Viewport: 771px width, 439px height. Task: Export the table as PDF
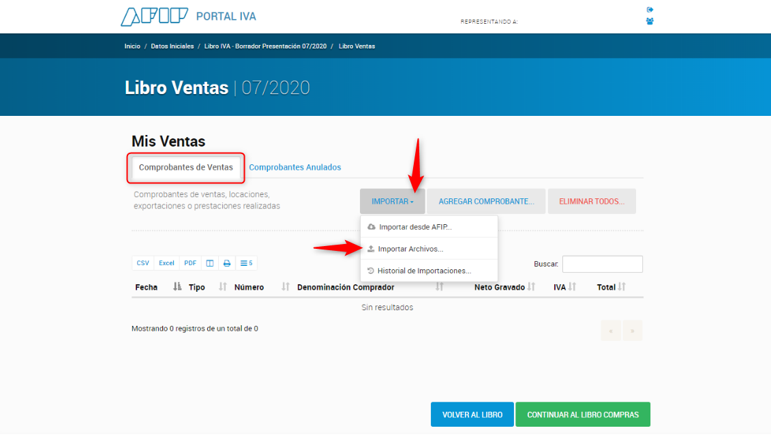(190, 263)
